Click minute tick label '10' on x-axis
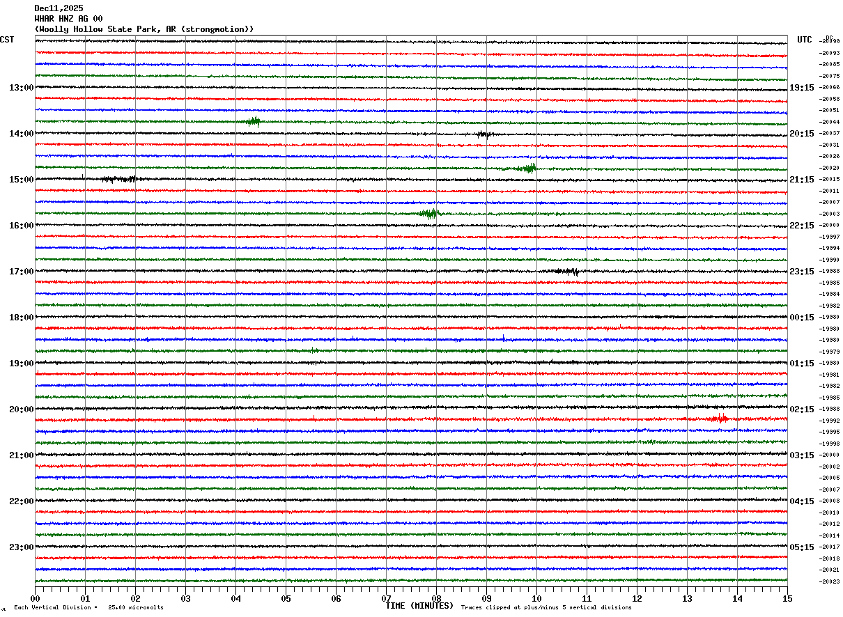Viewport: 843px width, 617px height. [x=536, y=598]
